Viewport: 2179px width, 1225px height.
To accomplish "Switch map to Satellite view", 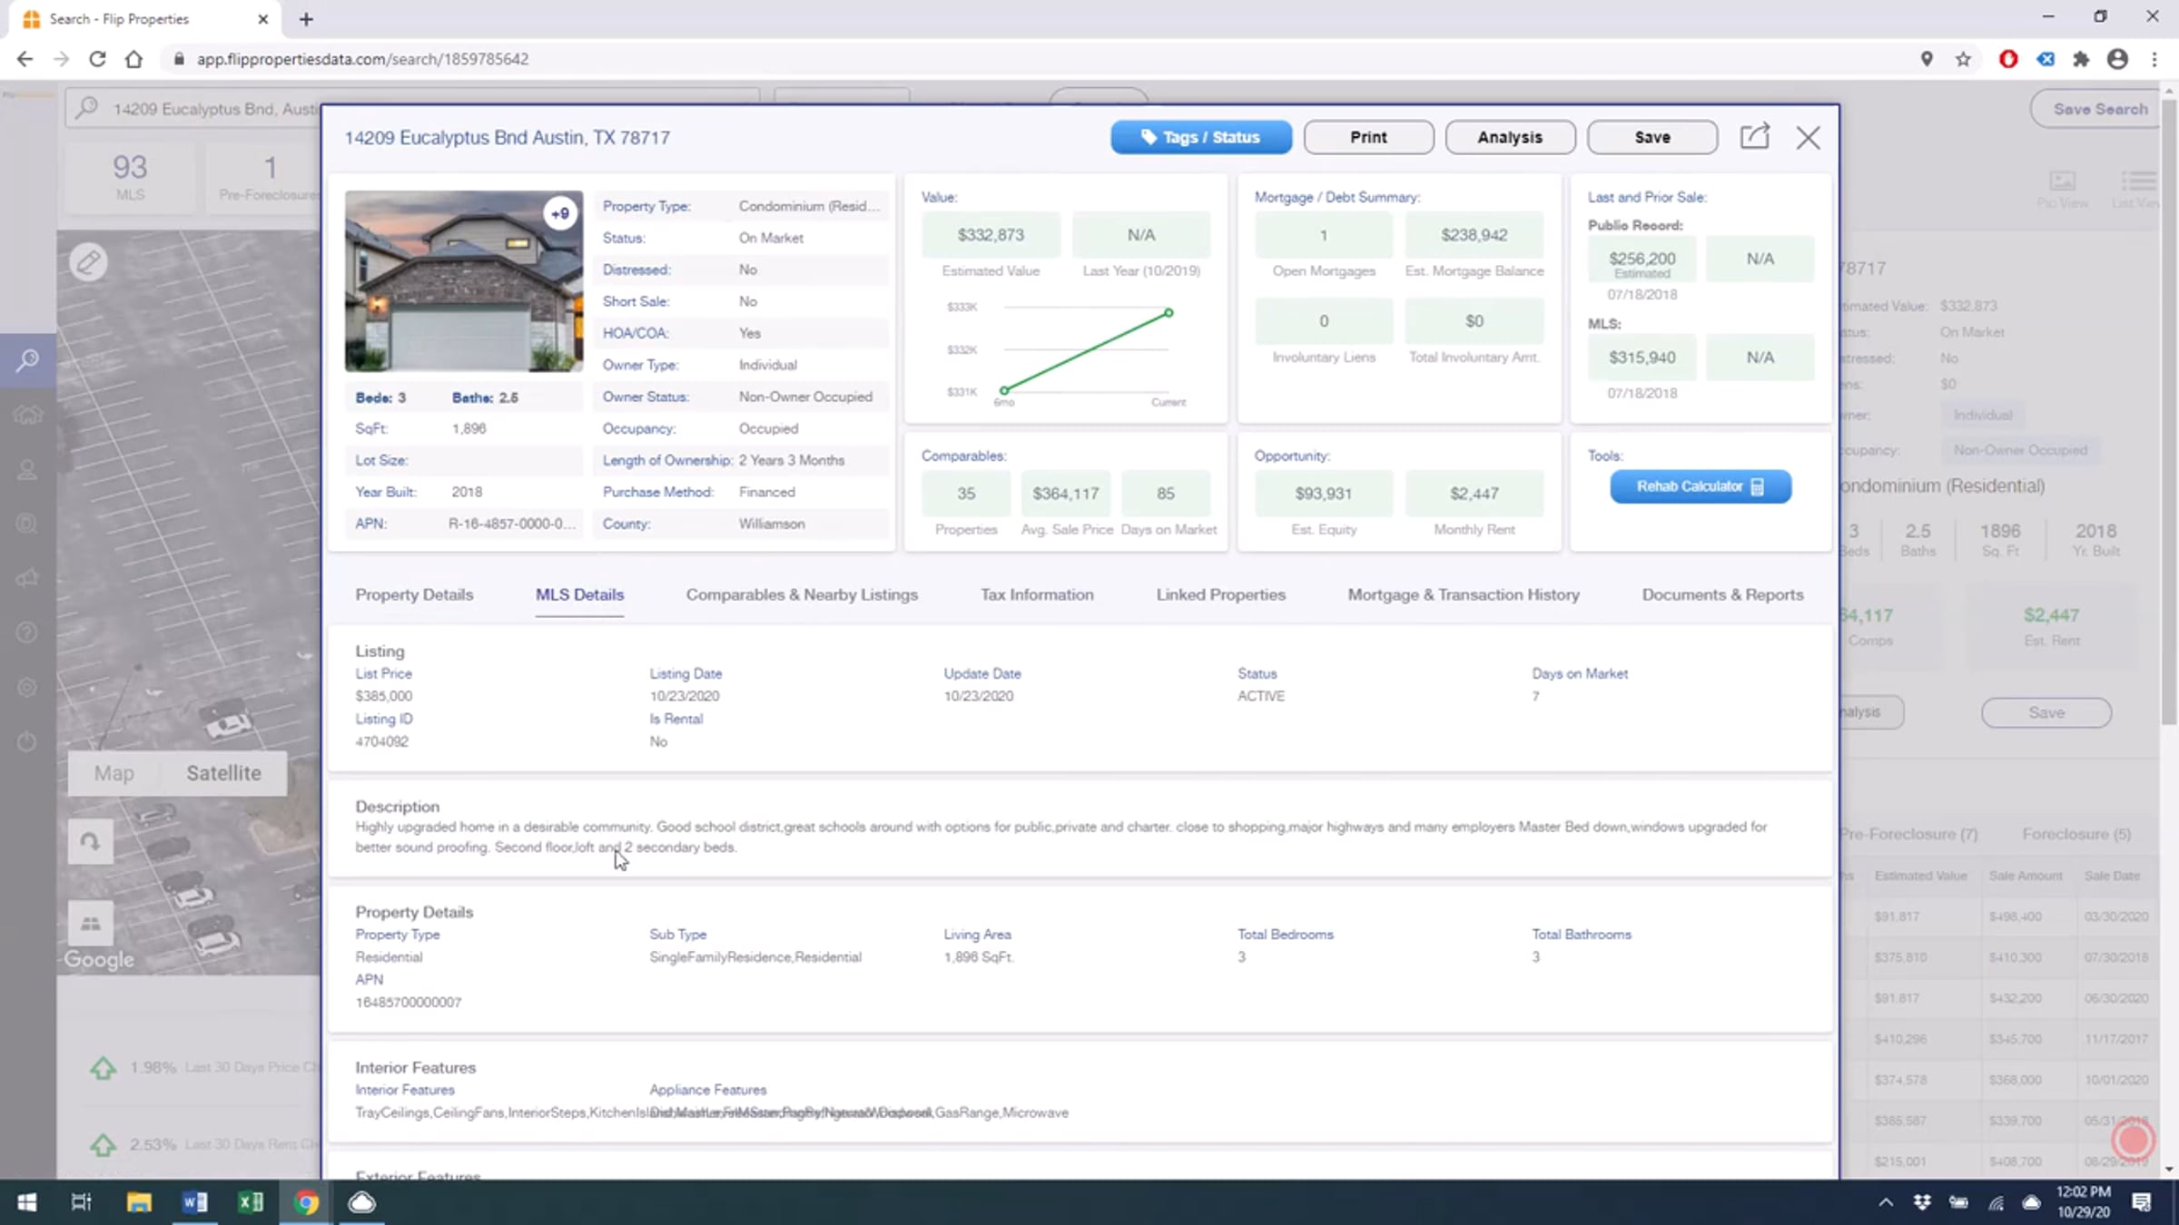I will [x=223, y=773].
